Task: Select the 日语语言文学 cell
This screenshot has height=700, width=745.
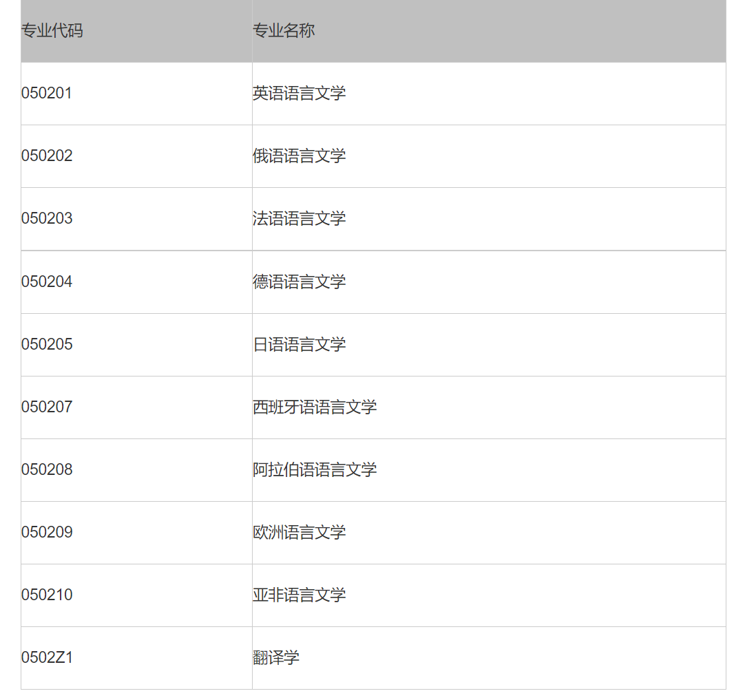Action: (489, 345)
